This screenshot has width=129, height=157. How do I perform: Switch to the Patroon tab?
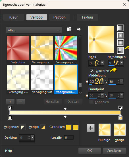[x=59, y=17]
